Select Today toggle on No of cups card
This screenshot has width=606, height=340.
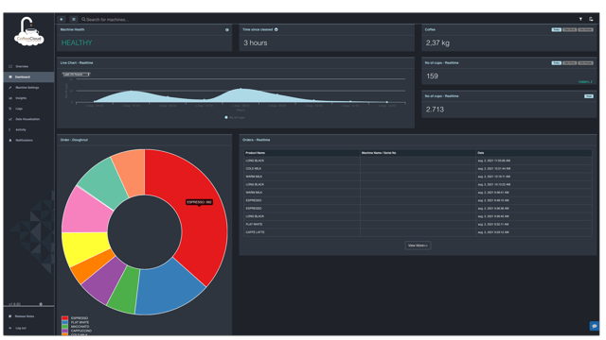pos(556,63)
